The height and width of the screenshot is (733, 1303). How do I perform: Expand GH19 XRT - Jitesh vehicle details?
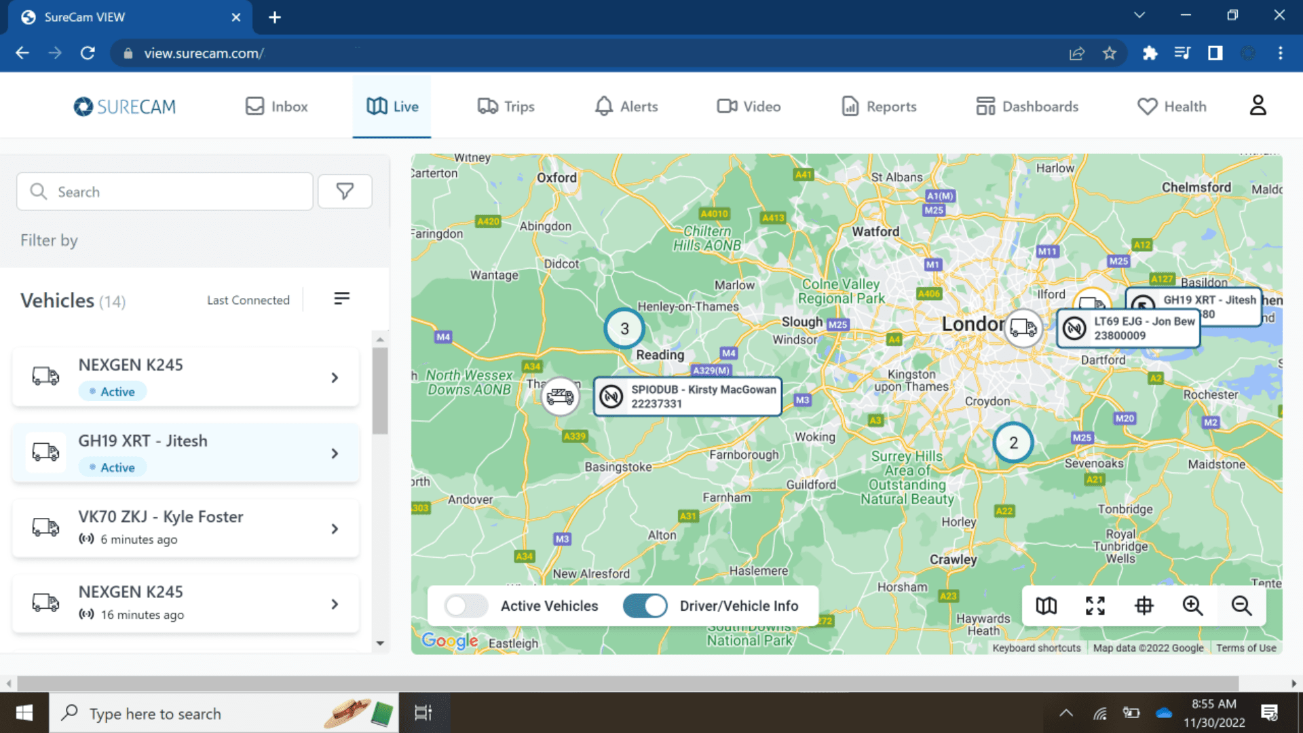(335, 453)
